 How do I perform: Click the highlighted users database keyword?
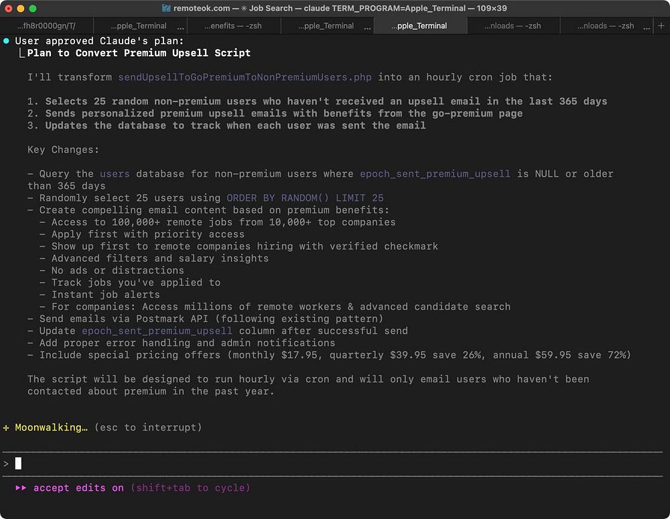(x=115, y=173)
